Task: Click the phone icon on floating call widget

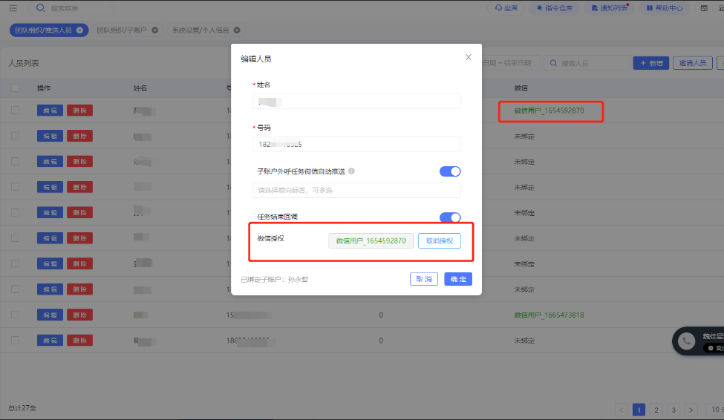Action: pyautogui.click(x=687, y=341)
